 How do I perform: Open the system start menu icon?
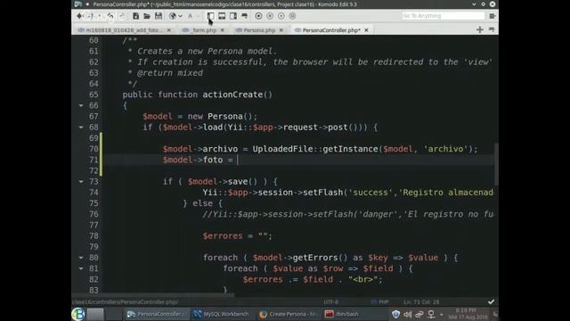pyautogui.click(x=77, y=314)
